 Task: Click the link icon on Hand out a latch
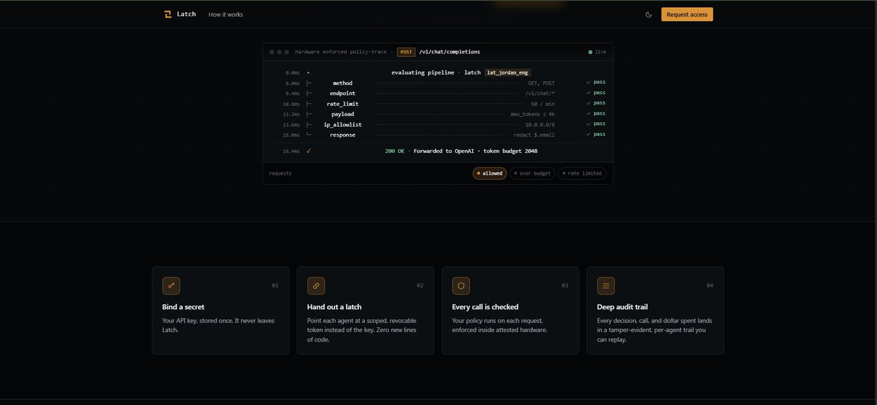(316, 285)
